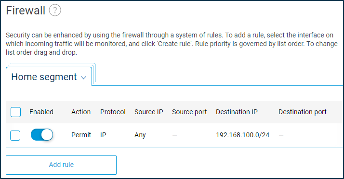
Task: Click the Enabled column header
Action: click(x=41, y=112)
